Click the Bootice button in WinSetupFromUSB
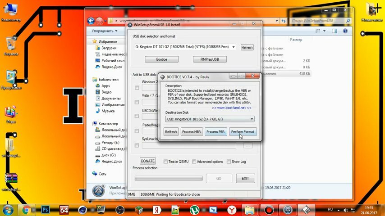This screenshot has width=385, height=216. point(161,59)
